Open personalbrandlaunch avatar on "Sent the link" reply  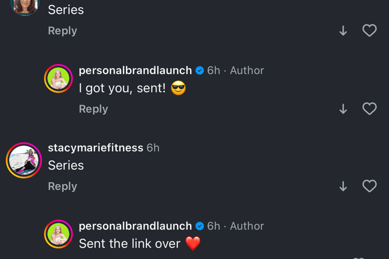tap(59, 234)
